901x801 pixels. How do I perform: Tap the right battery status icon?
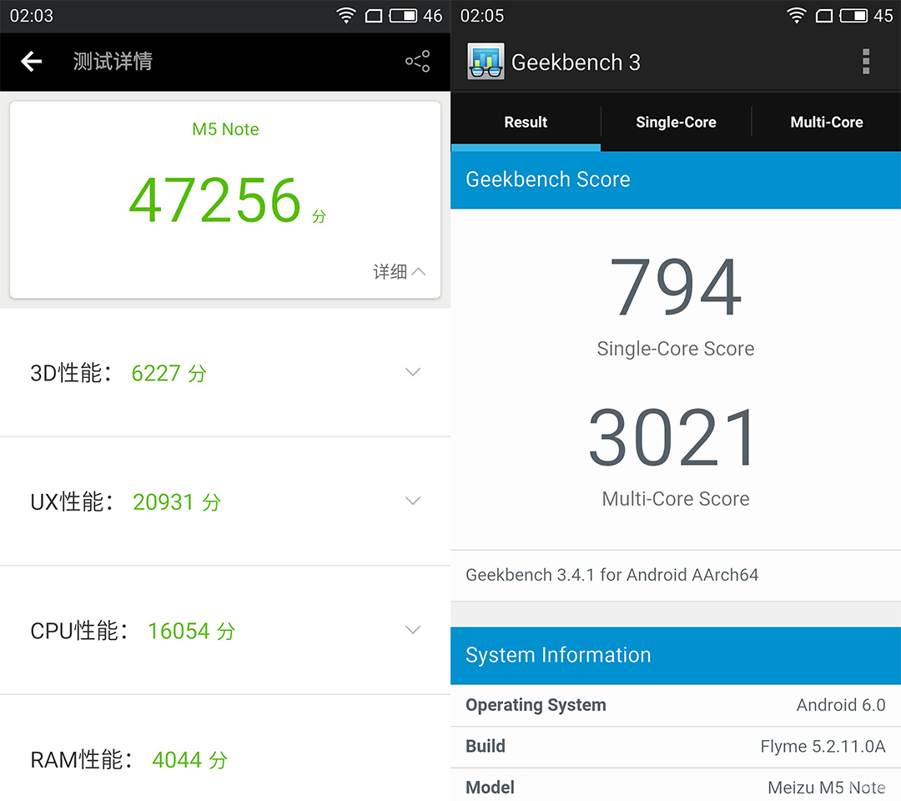[x=853, y=16]
